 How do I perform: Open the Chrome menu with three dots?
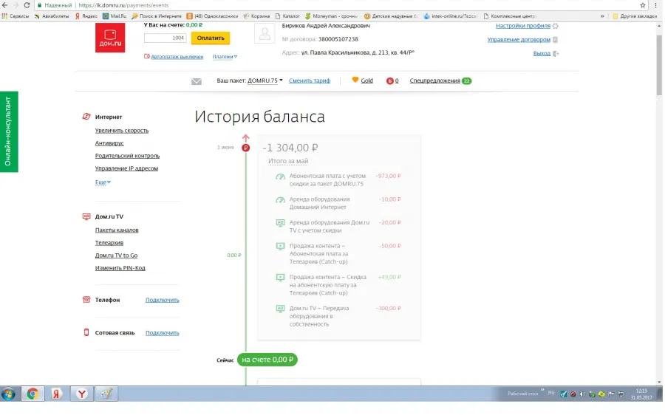point(656,5)
